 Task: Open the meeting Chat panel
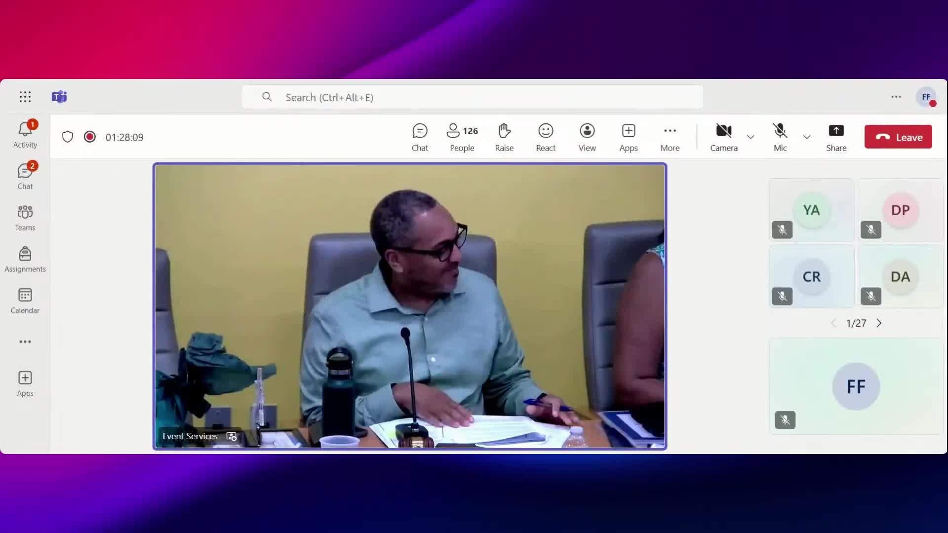[420, 137]
